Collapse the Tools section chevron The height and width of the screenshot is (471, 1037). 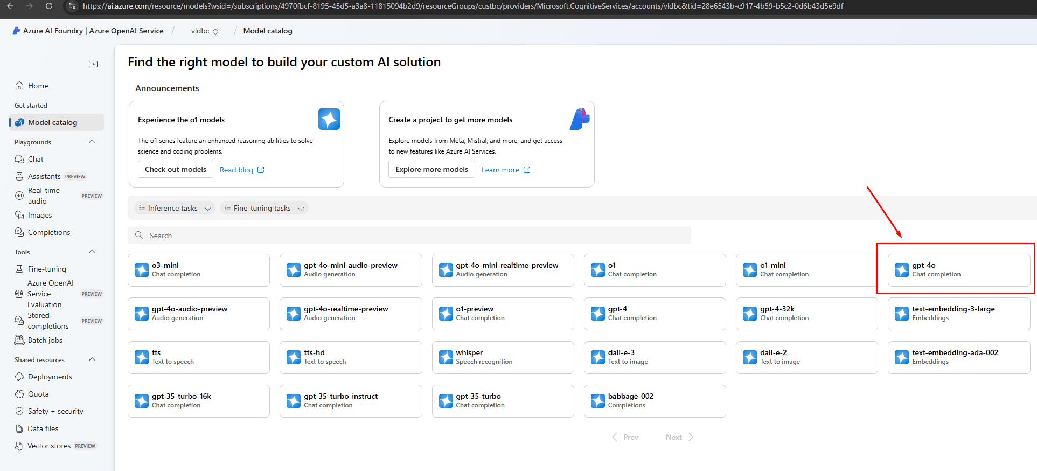[92, 252]
